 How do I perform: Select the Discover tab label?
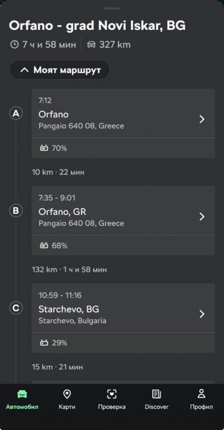point(157,406)
